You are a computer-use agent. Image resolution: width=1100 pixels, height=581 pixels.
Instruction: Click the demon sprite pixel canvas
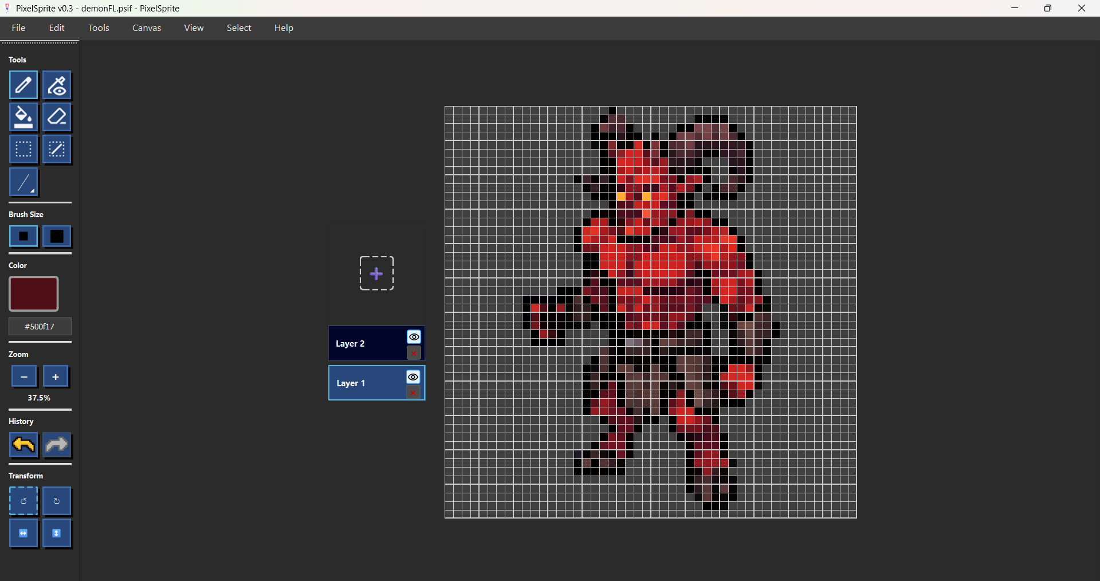click(651, 312)
